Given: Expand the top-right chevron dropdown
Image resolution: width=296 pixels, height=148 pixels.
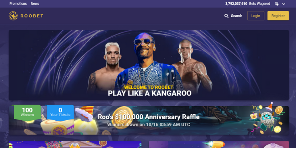Looking at the screenshot, I should coord(284,4).
